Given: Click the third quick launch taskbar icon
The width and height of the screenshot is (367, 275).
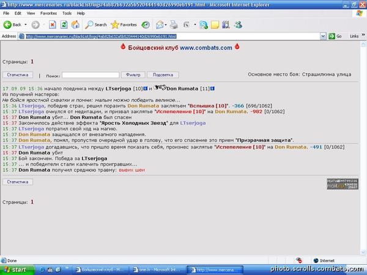Looking at the screenshot, I should 58,269.
